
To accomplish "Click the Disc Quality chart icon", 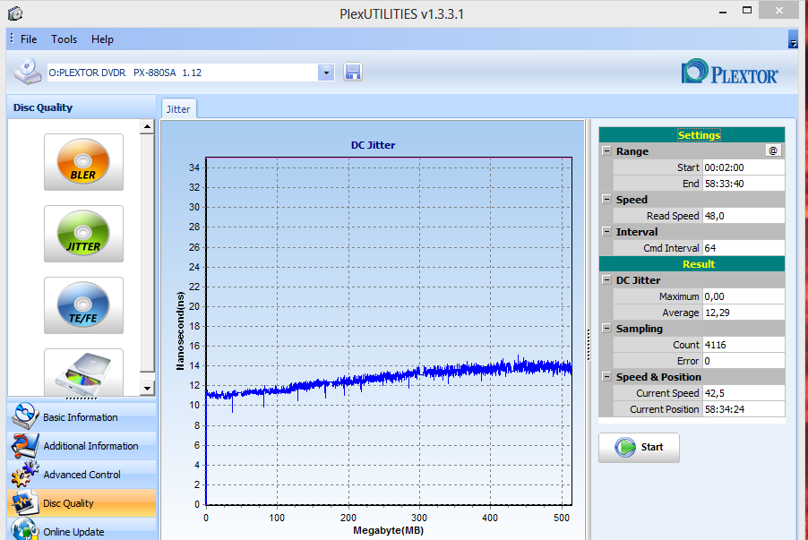I will point(25,503).
